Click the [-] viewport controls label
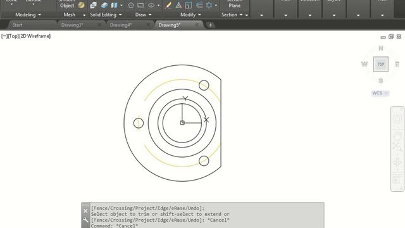Screen dimensions: 405x228 (4, 36)
